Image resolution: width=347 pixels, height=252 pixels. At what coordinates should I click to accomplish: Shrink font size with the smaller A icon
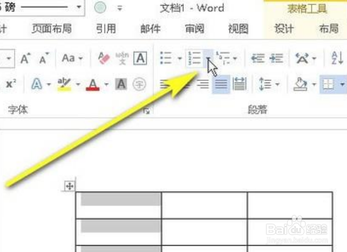click(x=44, y=59)
